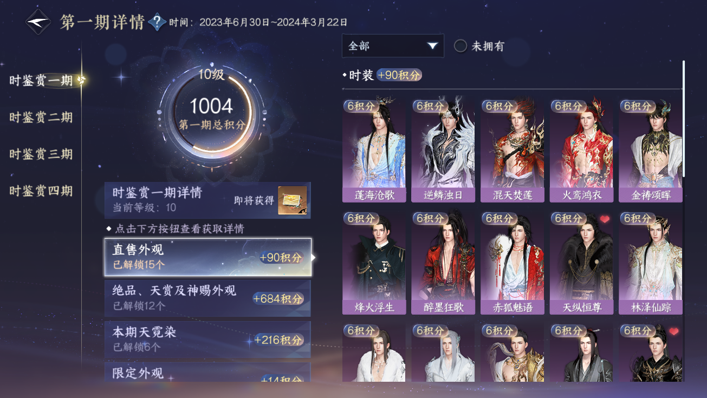Click the upcoming reward envelope icon
Viewport: 707px width, 398px height.
pyautogui.click(x=292, y=200)
